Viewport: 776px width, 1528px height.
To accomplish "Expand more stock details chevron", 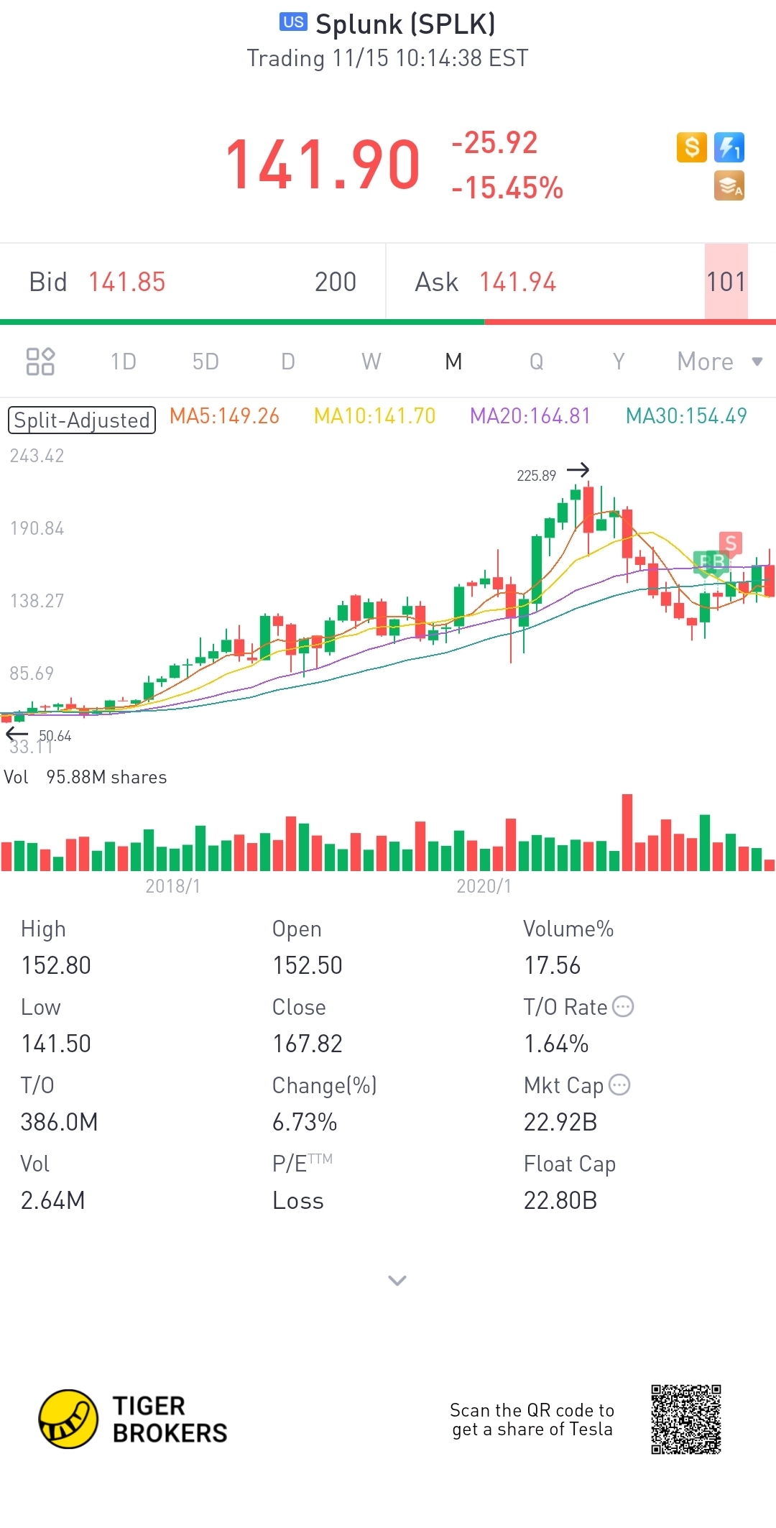I will click(x=397, y=1280).
